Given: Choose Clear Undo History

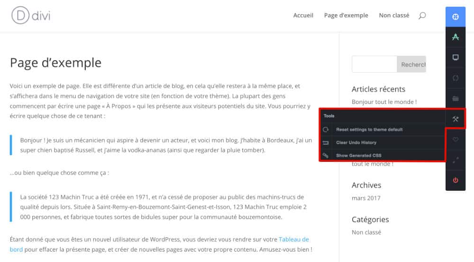Looking at the screenshot, I should tap(356, 142).
